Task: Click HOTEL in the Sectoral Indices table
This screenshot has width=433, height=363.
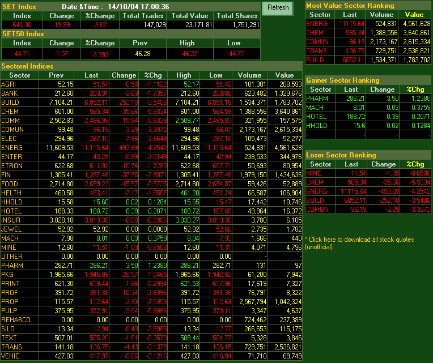Action: (x=11, y=211)
